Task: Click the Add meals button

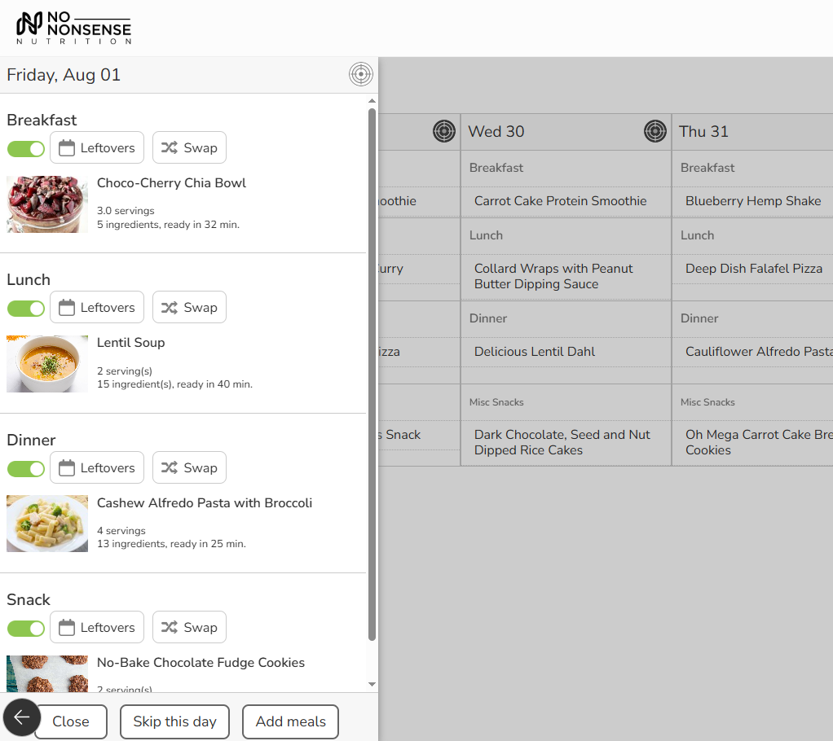Action: 290,721
